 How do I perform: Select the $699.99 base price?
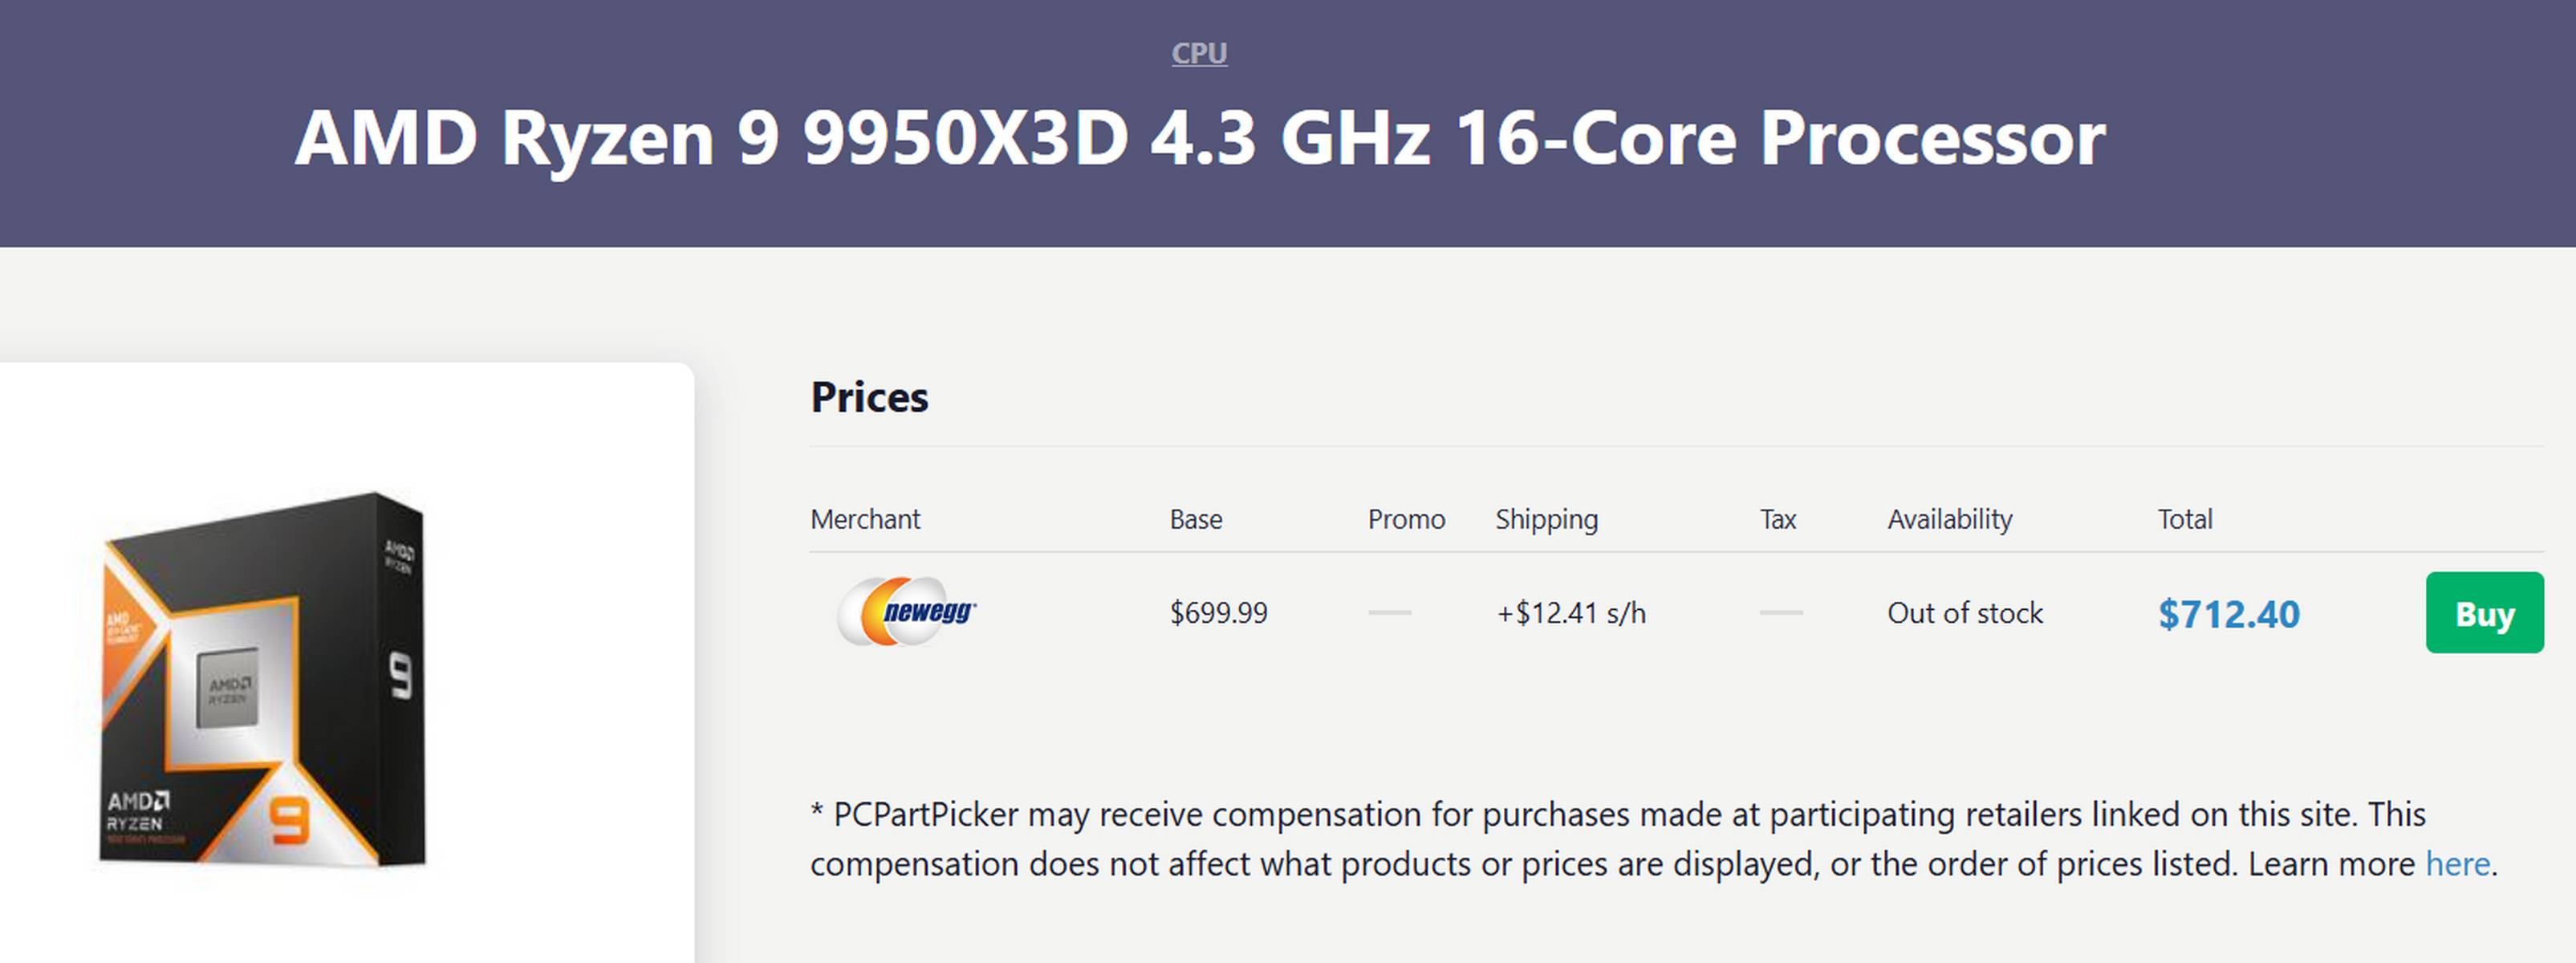click(x=1218, y=612)
